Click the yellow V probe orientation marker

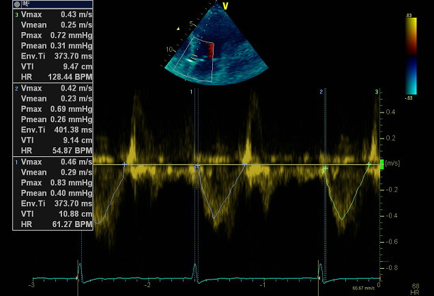click(x=225, y=6)
